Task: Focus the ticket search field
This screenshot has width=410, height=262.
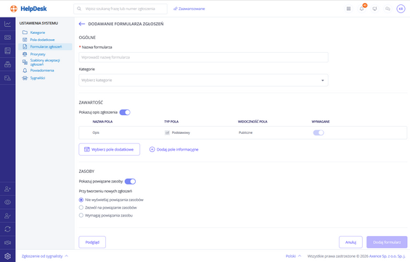Action: (x=120, y=9)
